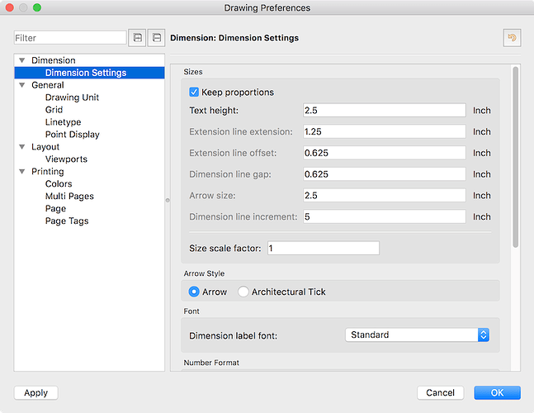Choose Architectural Tick arrow style

(243, 292)
